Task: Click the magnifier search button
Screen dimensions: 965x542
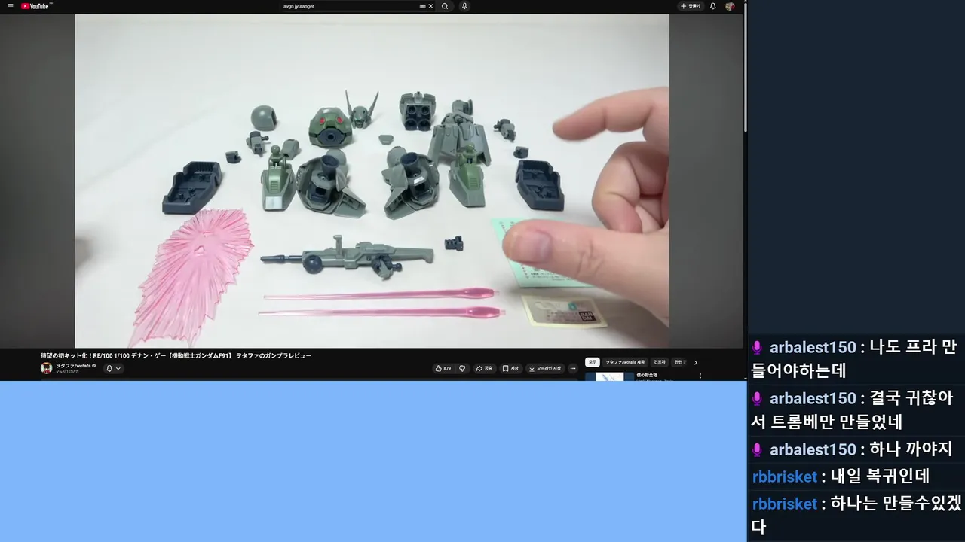Action: [x=445, y=6]
